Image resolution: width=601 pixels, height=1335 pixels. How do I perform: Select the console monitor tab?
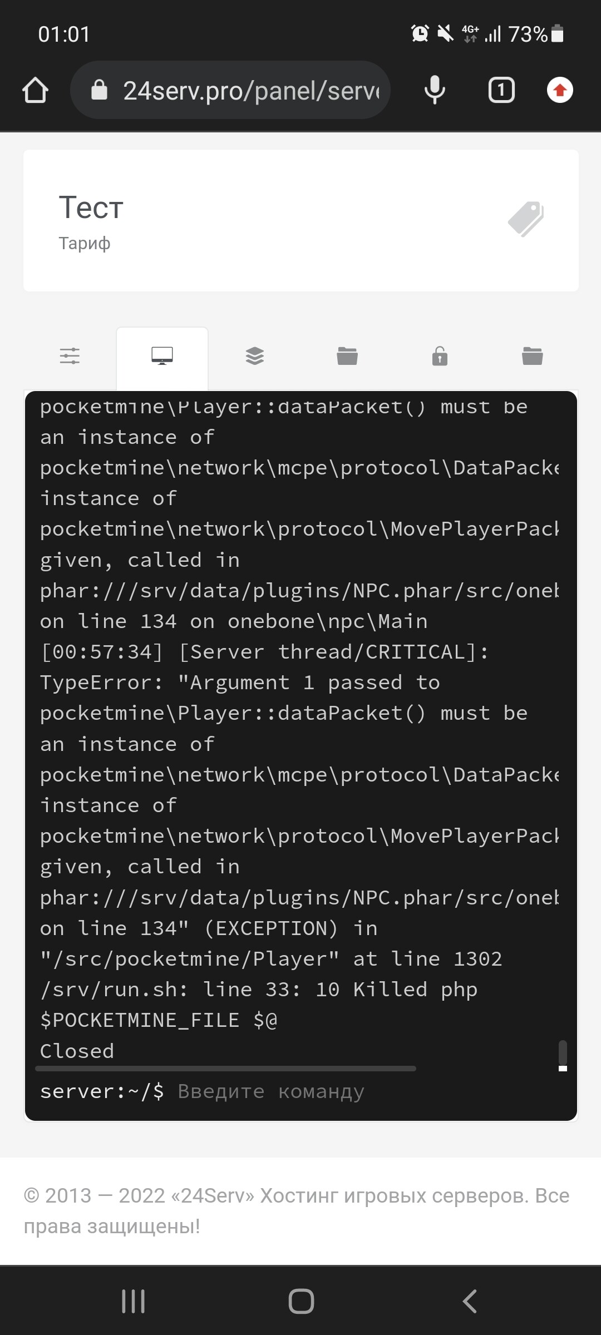click(x=162, y=355)
